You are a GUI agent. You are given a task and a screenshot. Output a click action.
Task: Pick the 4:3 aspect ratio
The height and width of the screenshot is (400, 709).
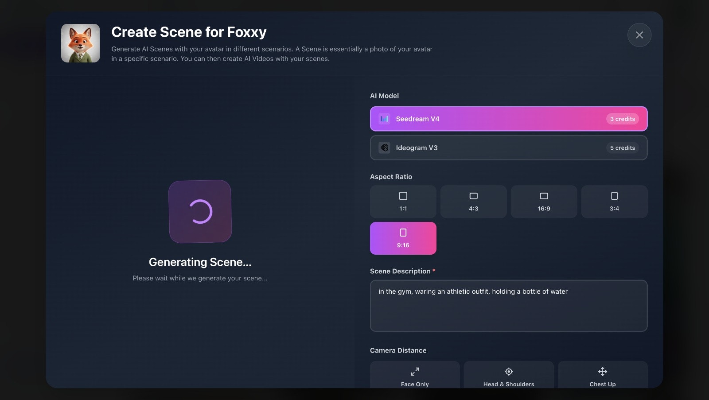click(473, 202)
